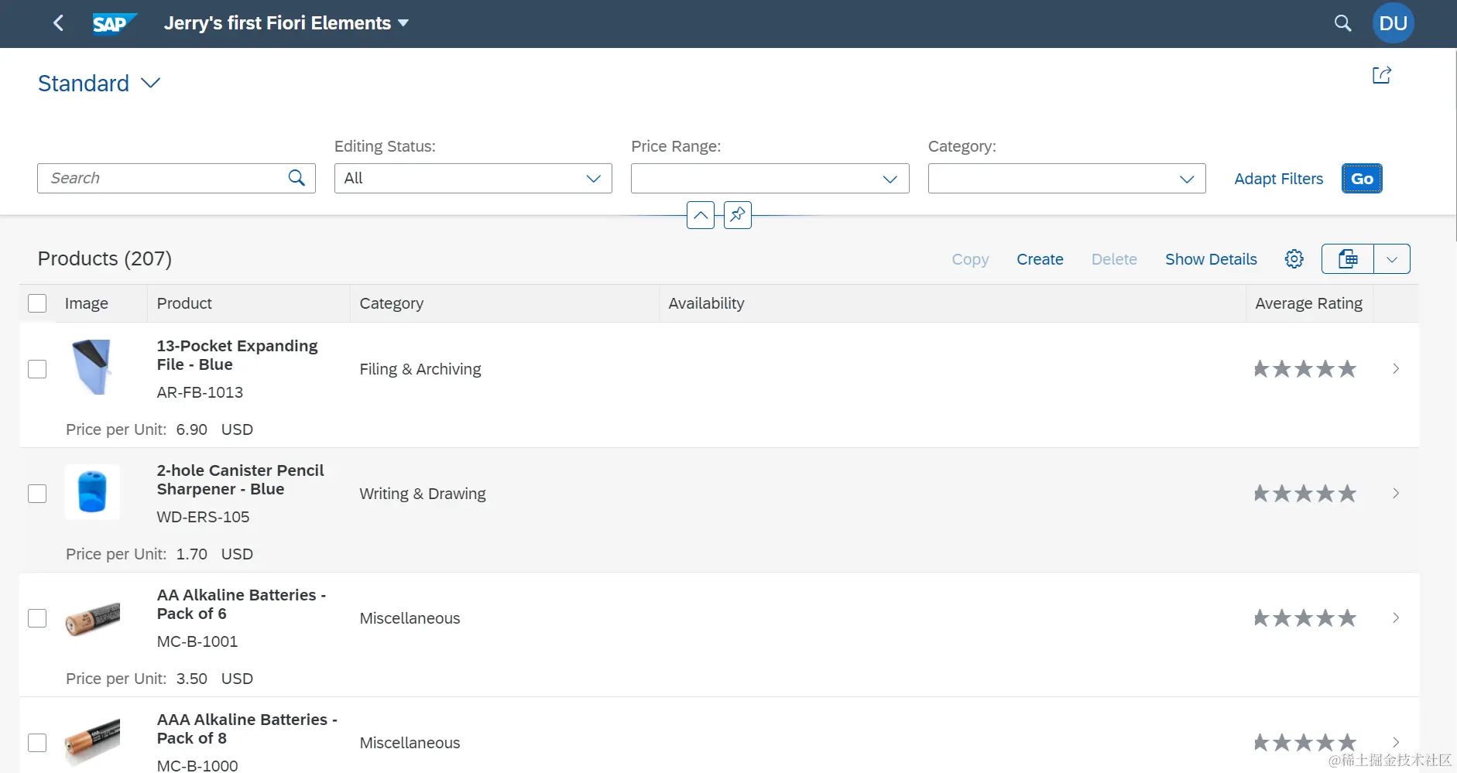1457x773 pixels.
Task: Click rating stars of 13-Pocket Expanding File
Action: 1305,369
